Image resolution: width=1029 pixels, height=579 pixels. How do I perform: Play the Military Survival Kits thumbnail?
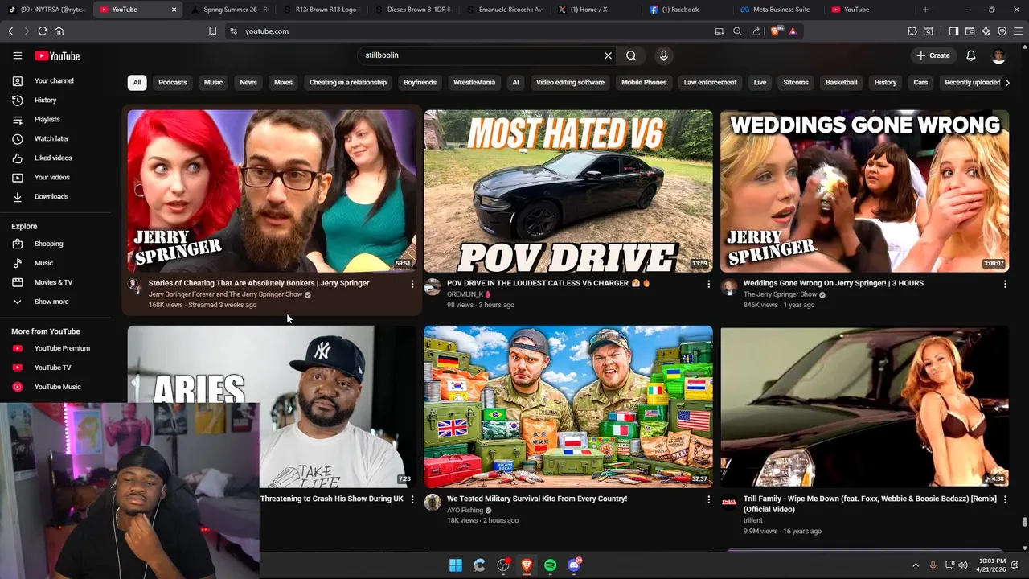click(x=568, y=406)
